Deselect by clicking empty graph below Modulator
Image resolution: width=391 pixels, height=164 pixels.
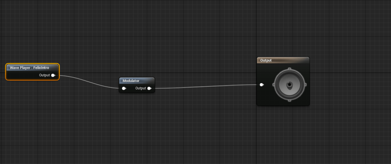tap(137, 122)
